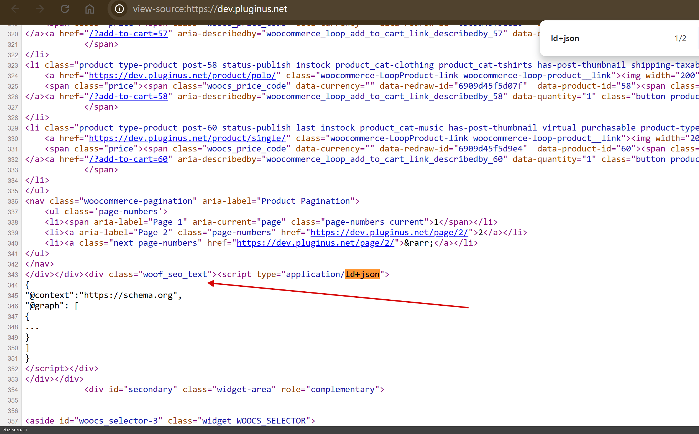Click the highlighted ld+json search match
The height and width of the screenshot is (434, 699).
coord(362,274)
